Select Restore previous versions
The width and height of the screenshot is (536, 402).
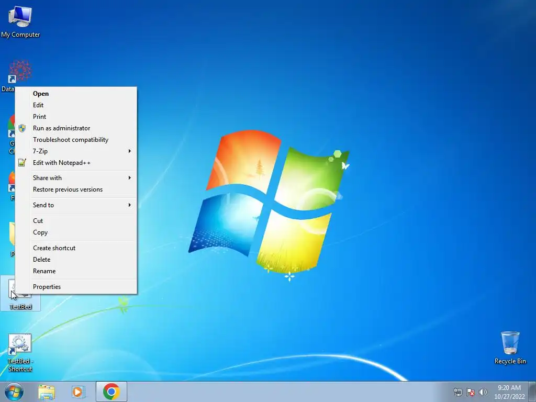pyautogui.click(x=76, y=189)
